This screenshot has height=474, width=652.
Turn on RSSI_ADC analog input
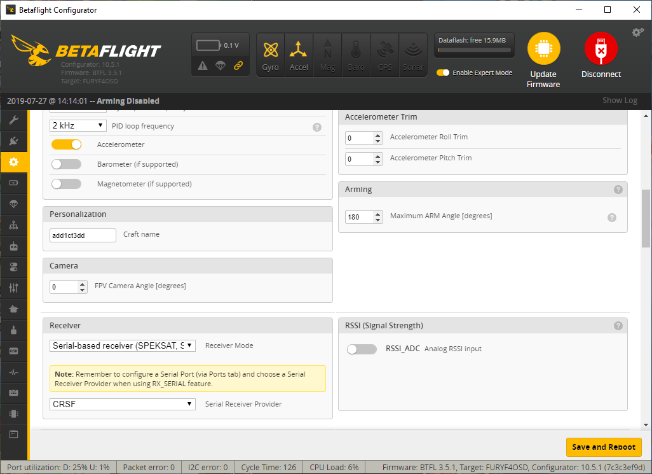click(x=362, y=349)
